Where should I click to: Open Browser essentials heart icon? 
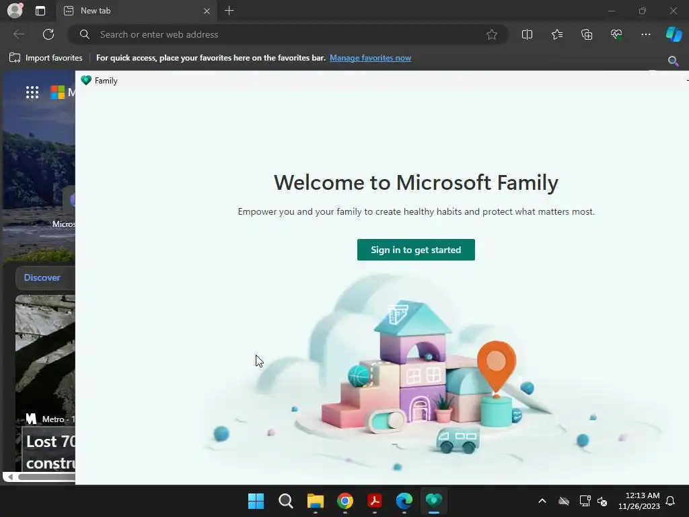[x=616, y=34]
